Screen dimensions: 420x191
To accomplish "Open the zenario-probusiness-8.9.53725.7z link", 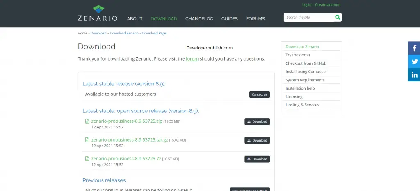I will 126,158.
